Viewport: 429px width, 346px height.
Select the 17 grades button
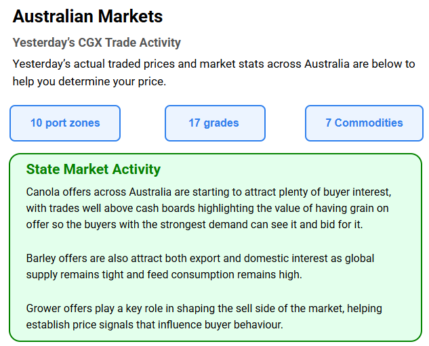coord(213,123)
